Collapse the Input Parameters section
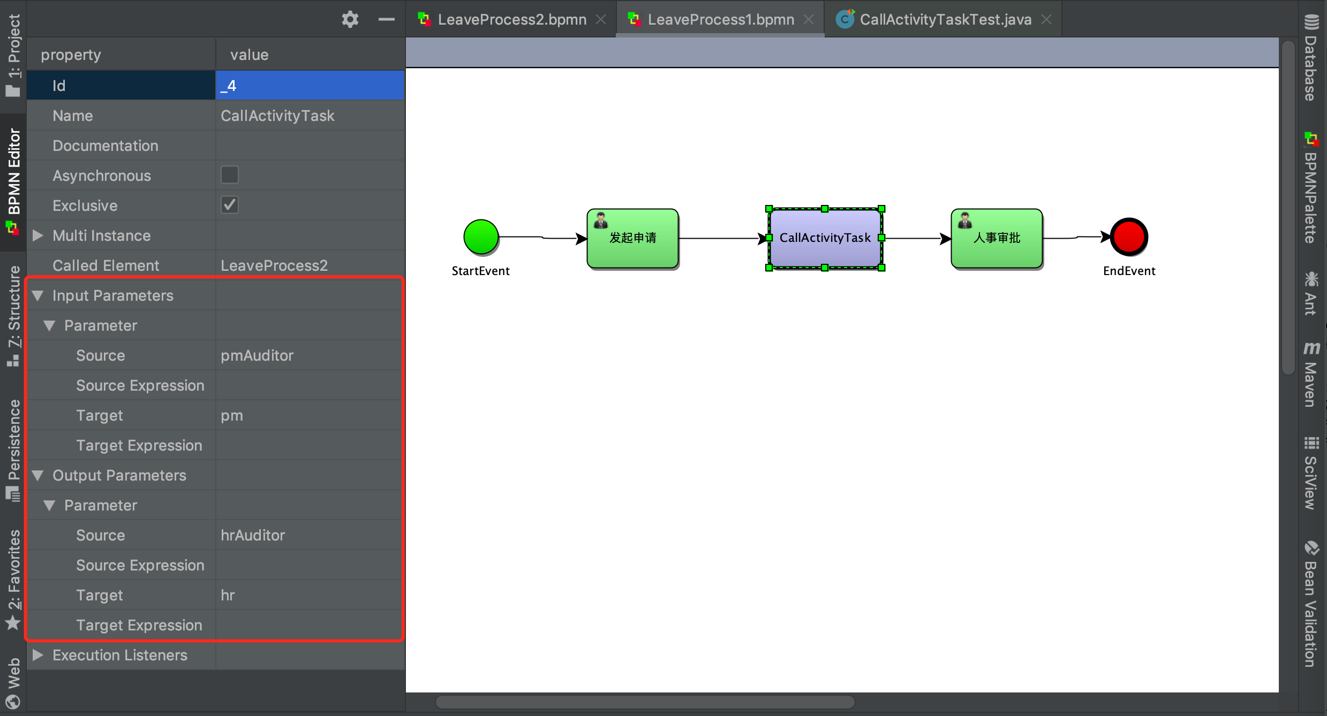This screenshot has width=1327, height=716. 37,295
